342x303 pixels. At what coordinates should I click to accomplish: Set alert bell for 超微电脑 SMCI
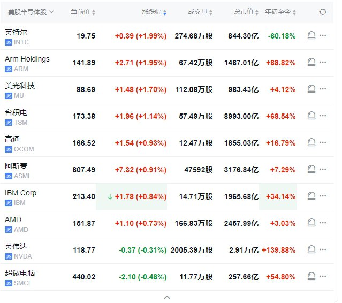311,276
